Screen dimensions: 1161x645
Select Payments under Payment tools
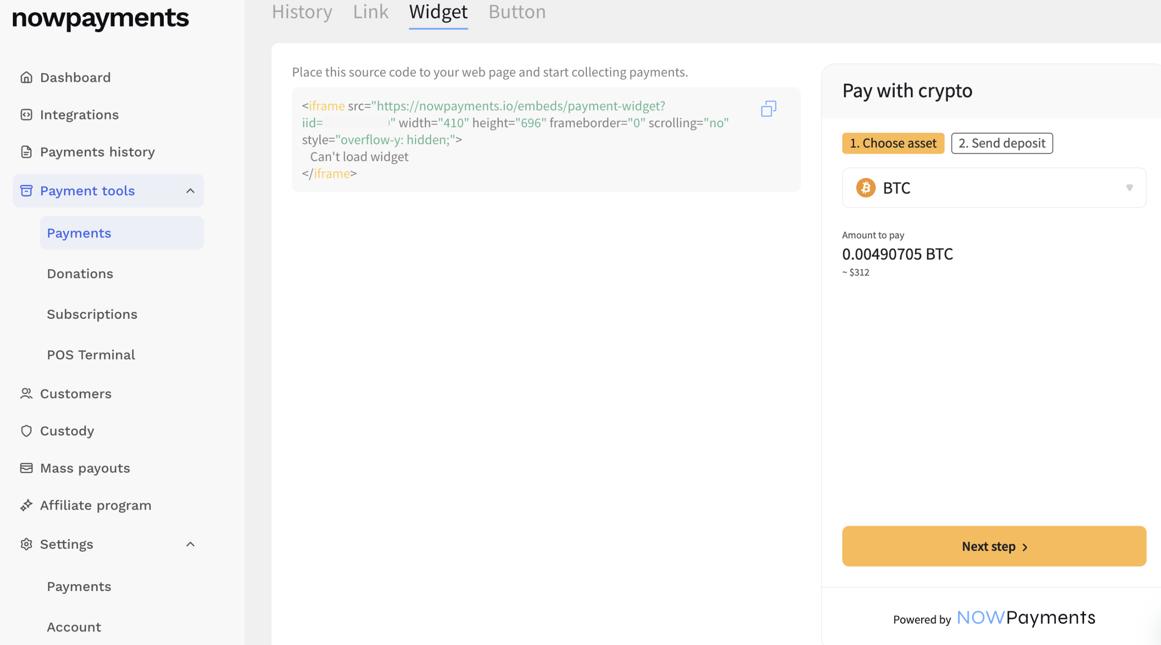pos(122,233)
